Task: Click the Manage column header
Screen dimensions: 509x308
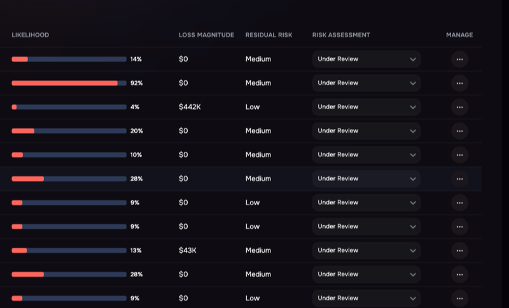Action: [x=459, y=35]
